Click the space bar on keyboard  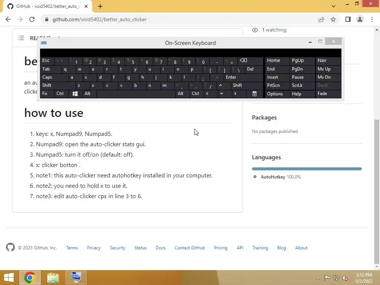pyautogui.click(x=136, y=94)
